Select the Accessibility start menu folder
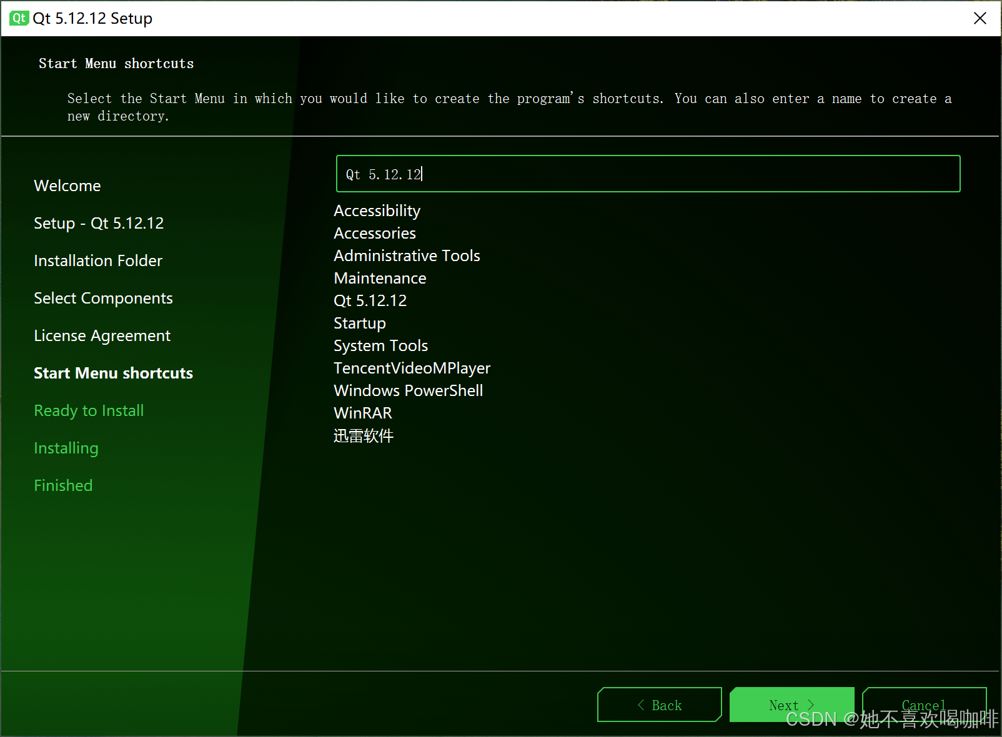The height and width of the screenshot is (737, 1002). point(377,211)
